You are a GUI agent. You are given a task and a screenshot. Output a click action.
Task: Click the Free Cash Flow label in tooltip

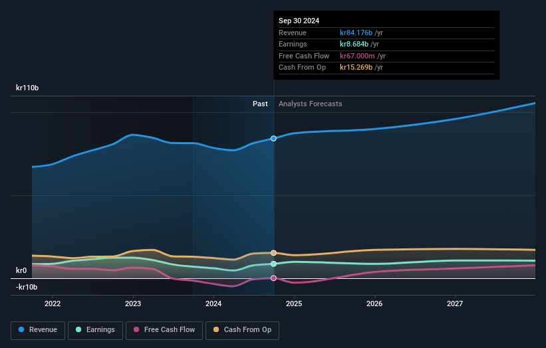pyautogui.click(x=304, y=56)
